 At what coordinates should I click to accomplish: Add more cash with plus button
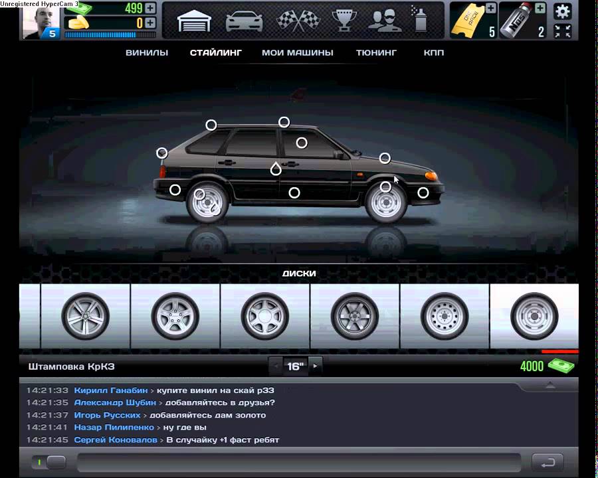tap(150, 8)
